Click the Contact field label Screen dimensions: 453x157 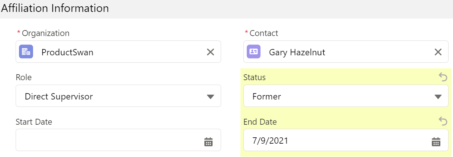tap(264, 33)
